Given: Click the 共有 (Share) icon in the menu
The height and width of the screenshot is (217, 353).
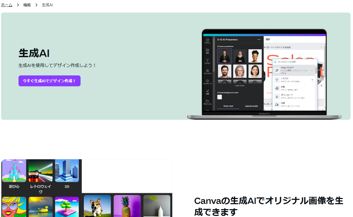Looking at the screenshot, I should (x=277, y=88).
